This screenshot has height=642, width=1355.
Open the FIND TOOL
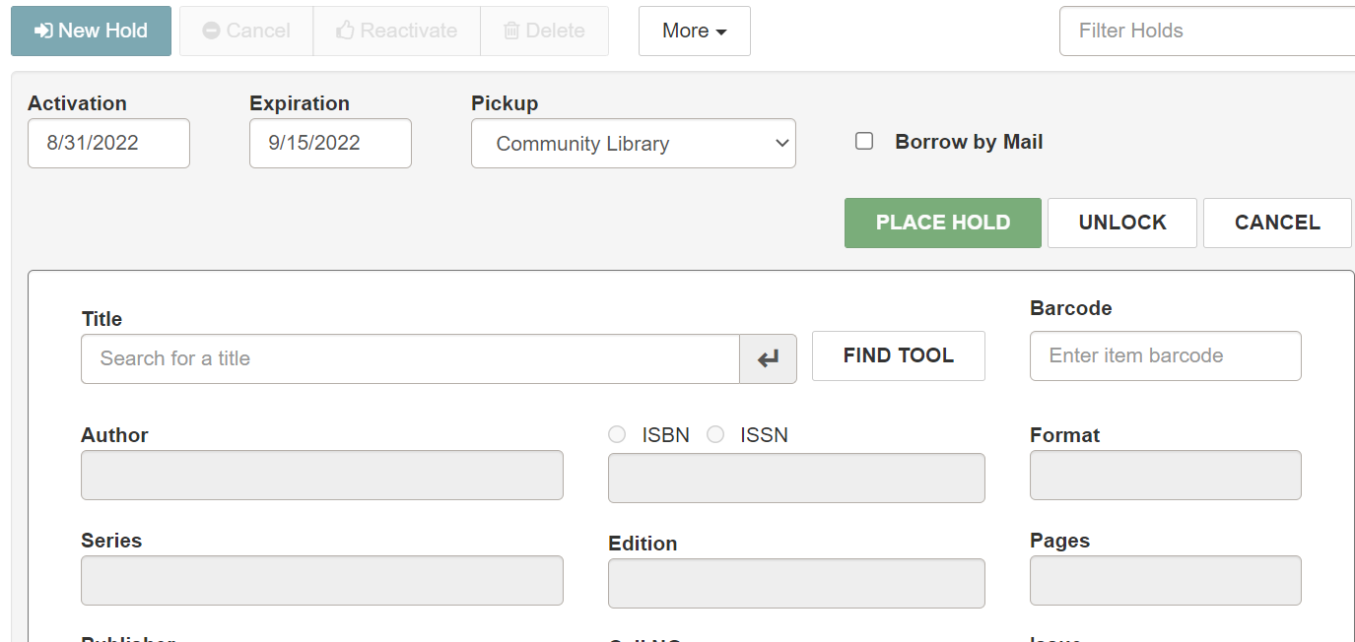pyautogui.click(x=898, y=355)
